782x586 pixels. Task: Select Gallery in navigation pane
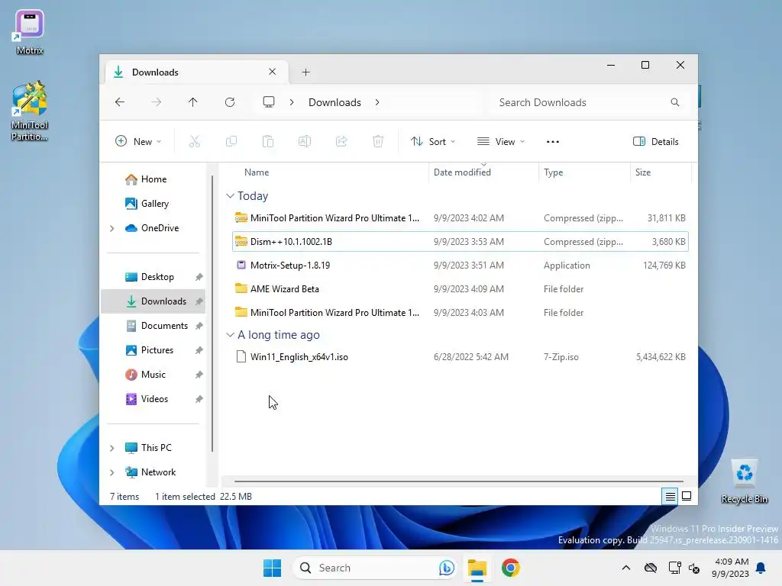click(x=153, y=203)
